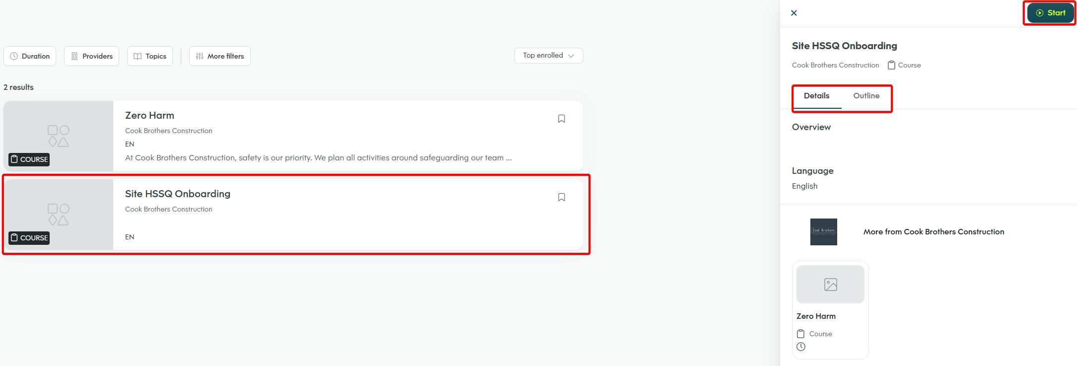This screenshot has width=1077, height=366.
Task: Open More from Cook Brothers Construction
Action: [933, 232]
